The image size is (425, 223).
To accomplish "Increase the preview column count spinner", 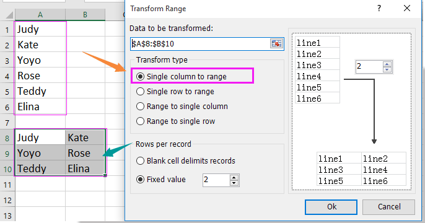I will point(387,64).
